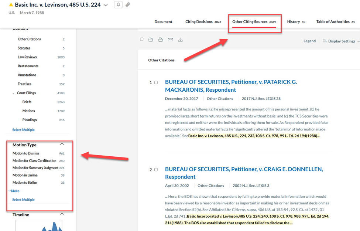Expand More motion types
Image resolution: width=360 pixels, height=231 pixels.
(x=14, y=191)
